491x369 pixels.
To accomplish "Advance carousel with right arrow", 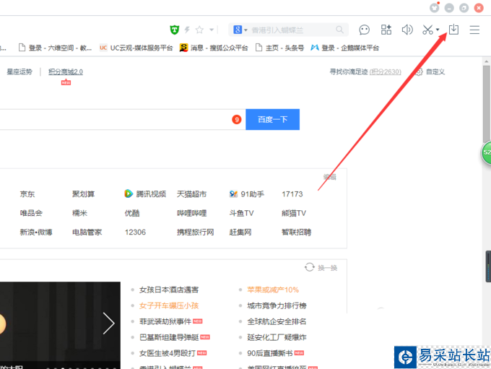I will click(x=108, y=324).
